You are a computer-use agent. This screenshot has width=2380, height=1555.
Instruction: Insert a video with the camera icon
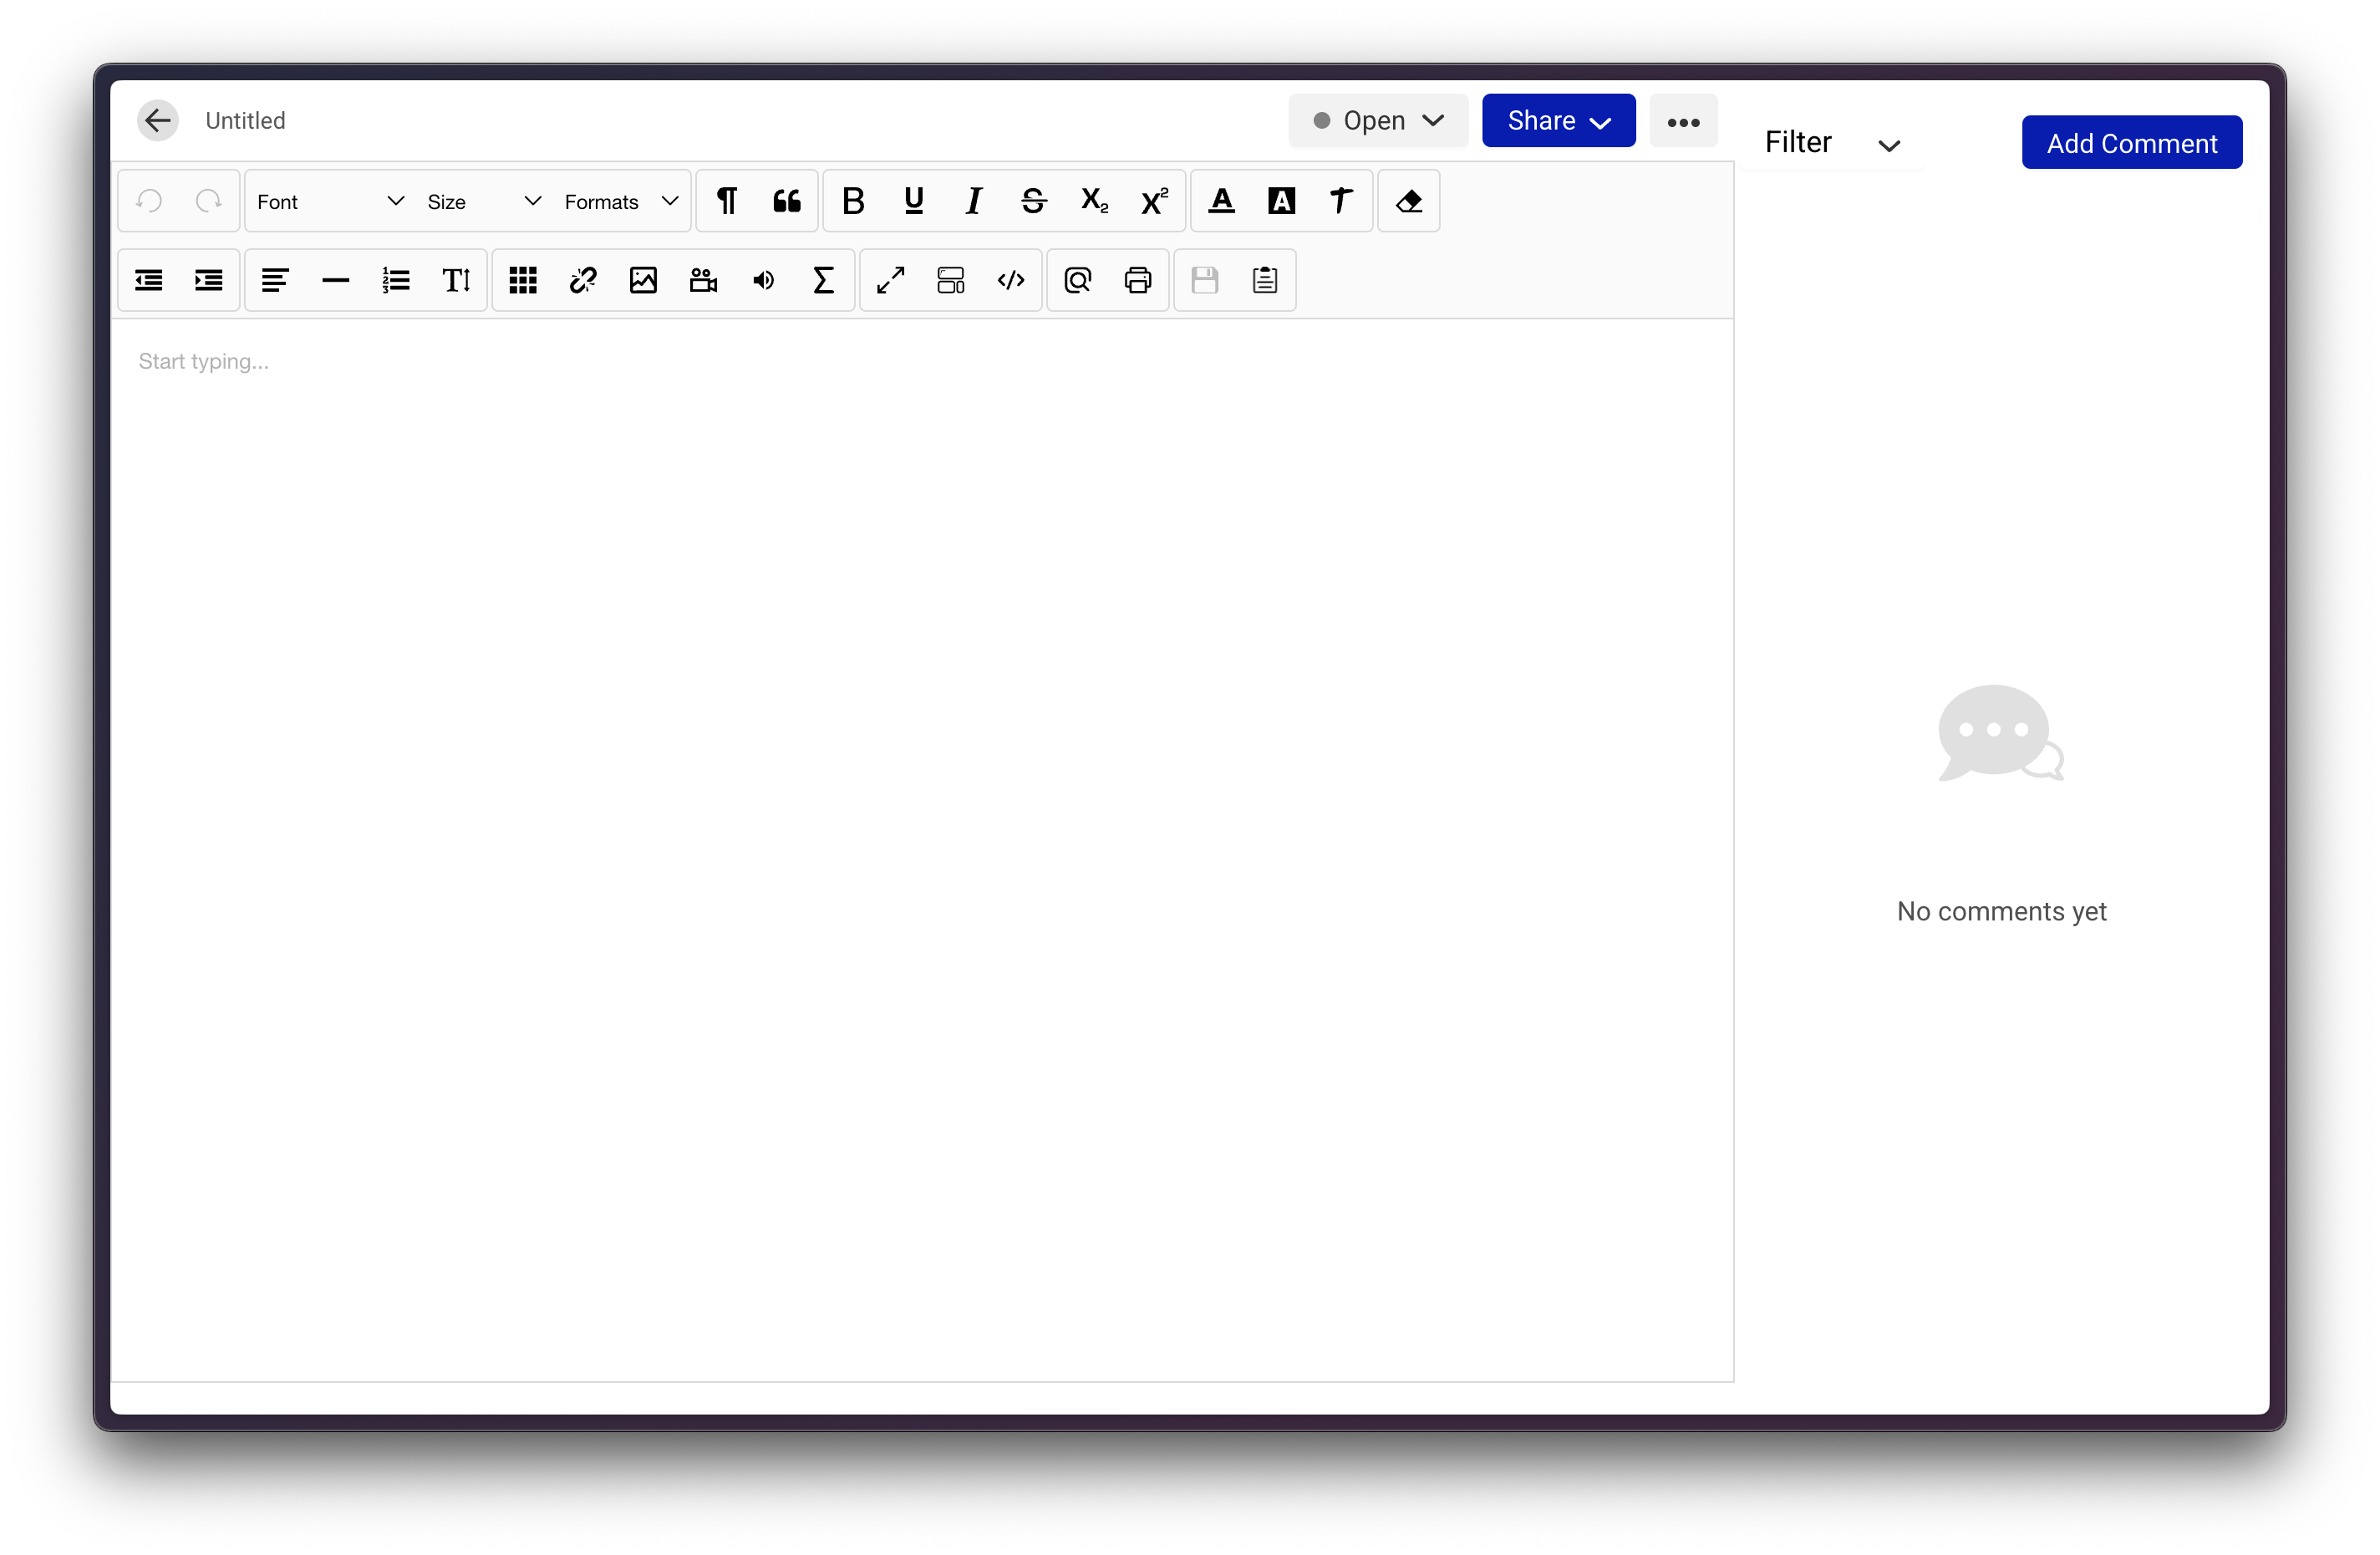(703, 280)
